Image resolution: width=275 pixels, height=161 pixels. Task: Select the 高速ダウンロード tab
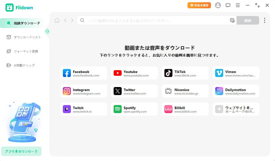click(x=22, y=23)
